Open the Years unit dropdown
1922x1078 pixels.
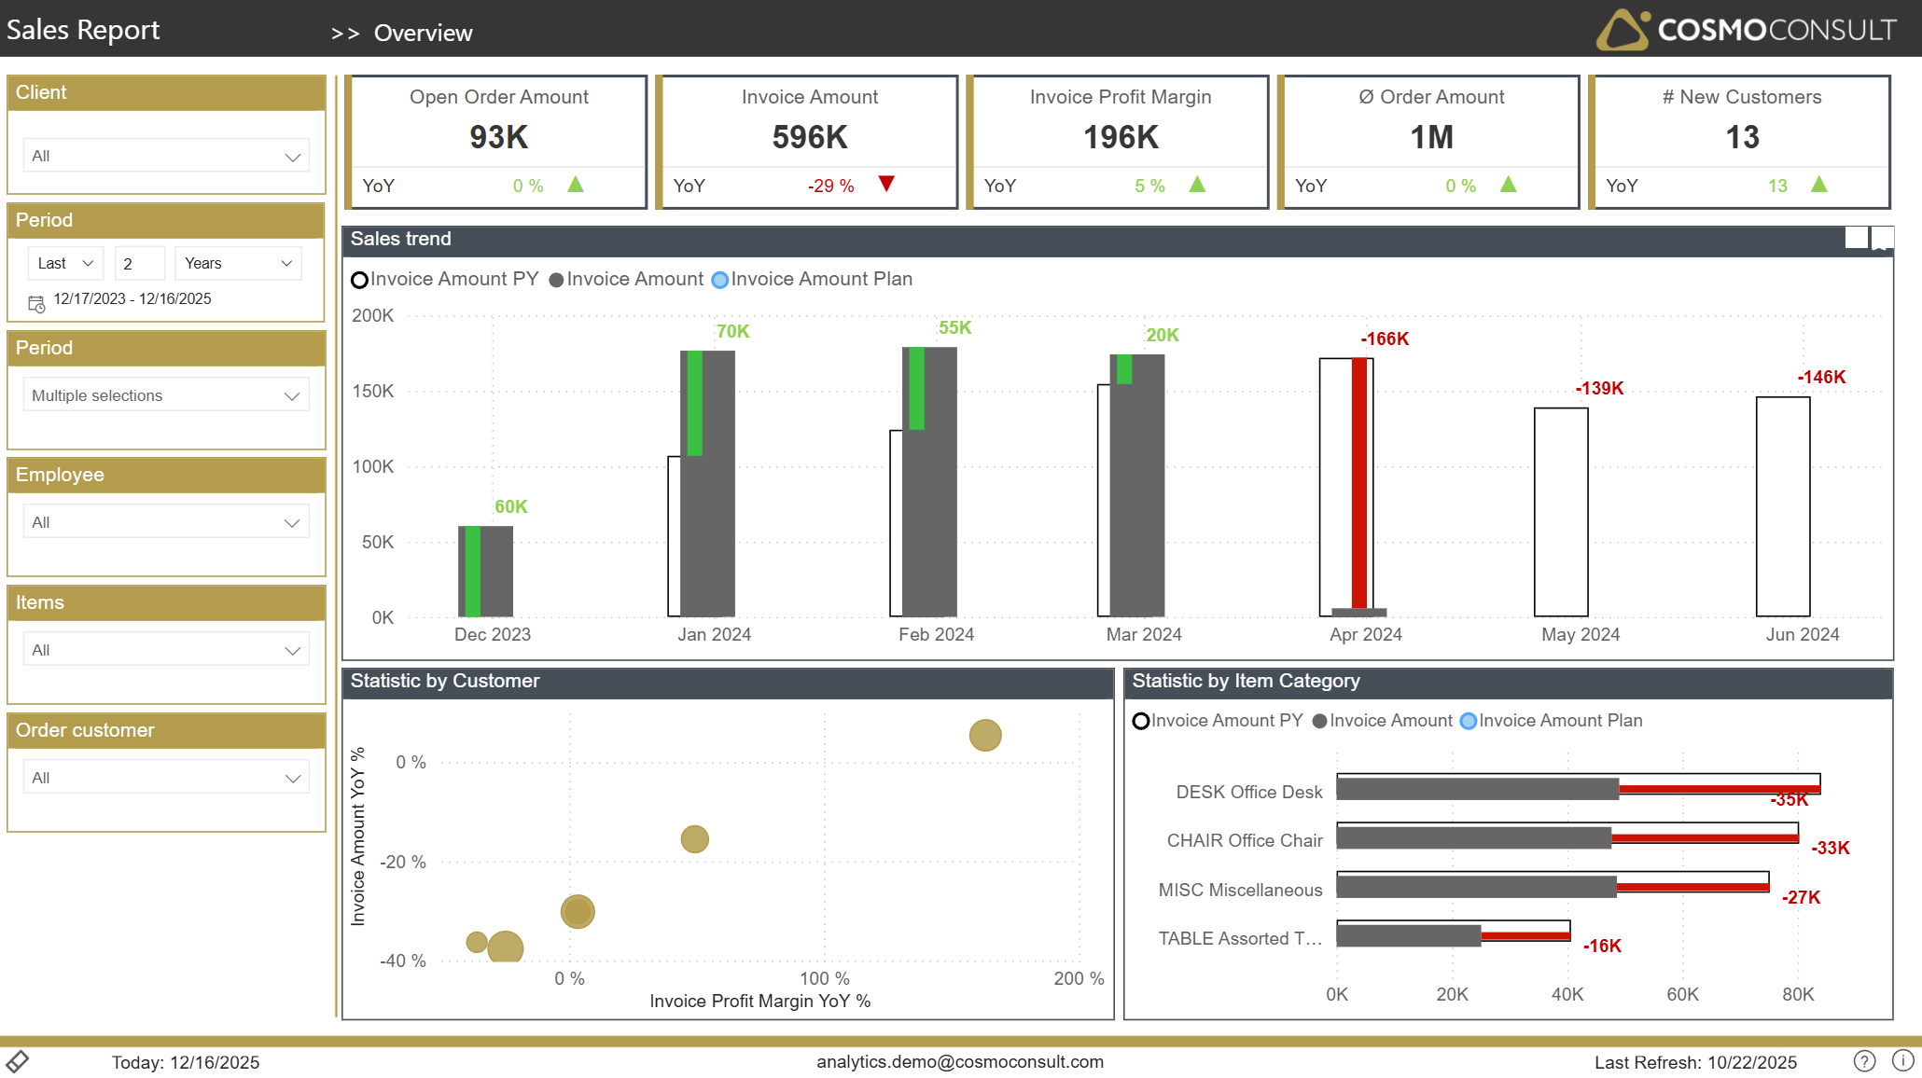238,263
